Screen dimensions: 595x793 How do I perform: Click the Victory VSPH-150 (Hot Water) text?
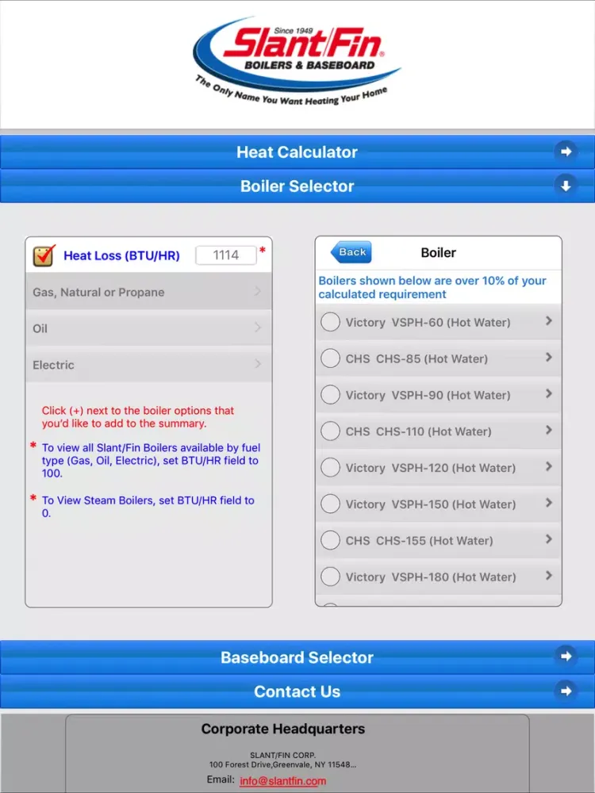(x=431, y=504)
